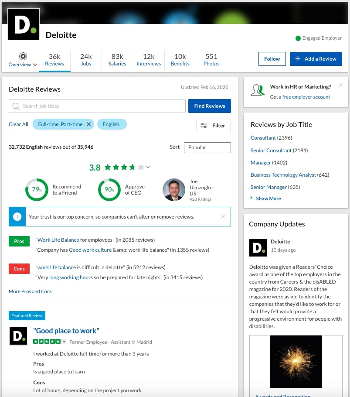Open the Work Life Balance pros link
The image size is (350, 397).
(58, 240)
